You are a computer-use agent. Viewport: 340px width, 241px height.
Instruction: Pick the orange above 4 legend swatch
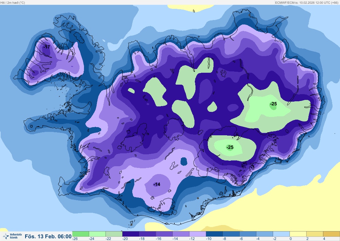[331, 234]
